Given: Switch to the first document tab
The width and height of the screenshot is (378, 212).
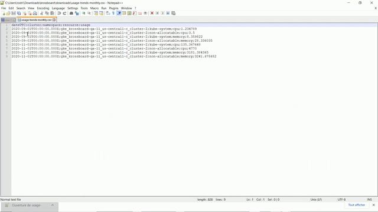Looking at the screenshot, I should point(8,20).
